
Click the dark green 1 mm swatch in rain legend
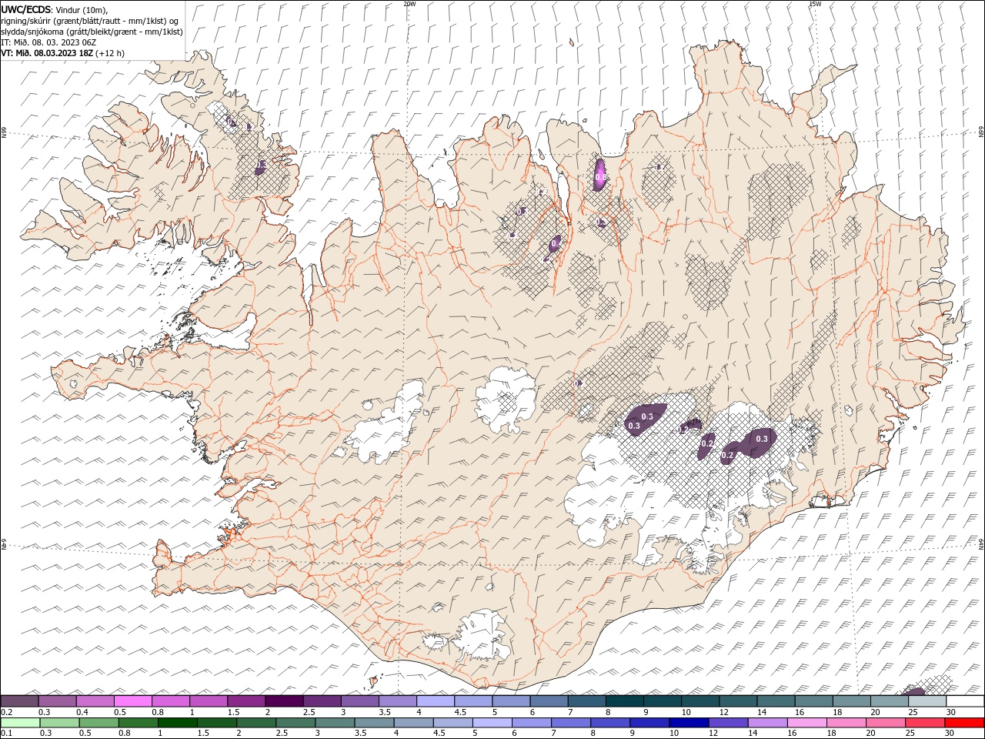177,724
